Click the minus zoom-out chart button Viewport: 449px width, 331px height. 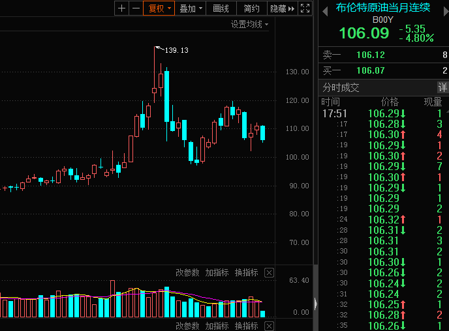tap(135, 8)
